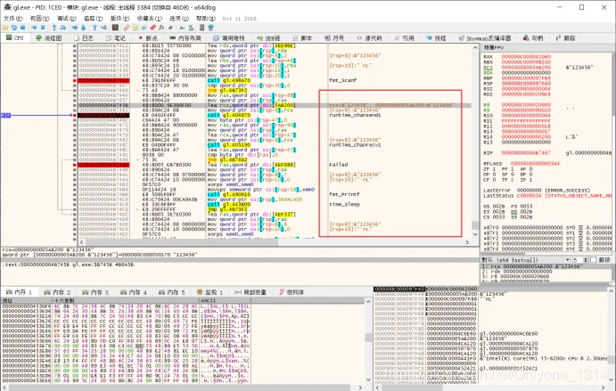Click the step into toolbar icon
Screen dimensions: 616x391
point(54,28)
